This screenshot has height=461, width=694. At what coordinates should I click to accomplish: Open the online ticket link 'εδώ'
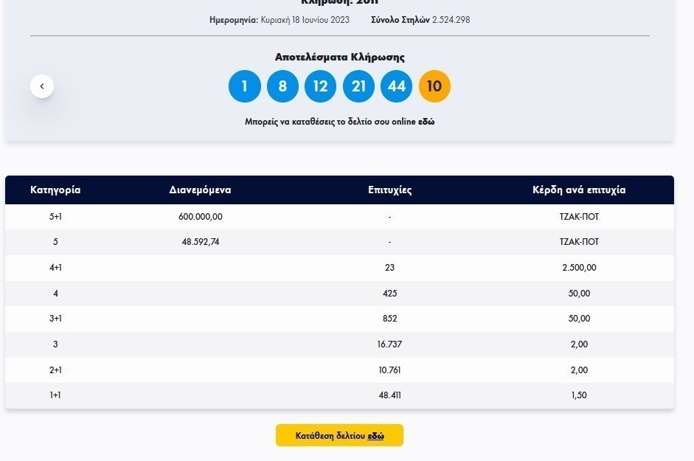(426, 122)
